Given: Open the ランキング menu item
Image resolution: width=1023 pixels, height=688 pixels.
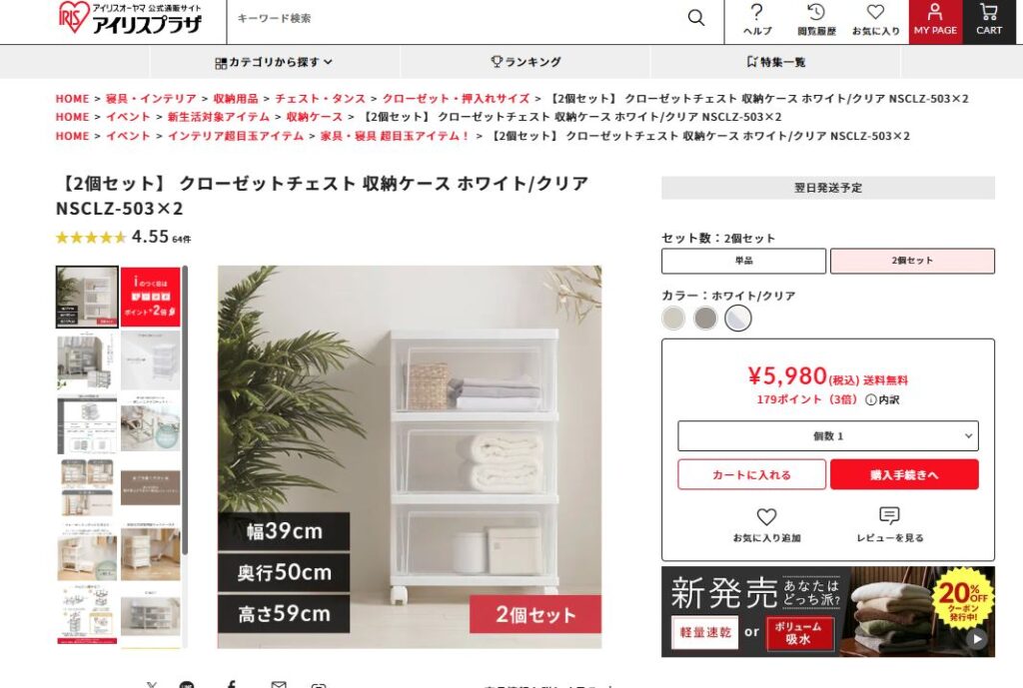Looking at the screenshot, I should tap(525, 62).
